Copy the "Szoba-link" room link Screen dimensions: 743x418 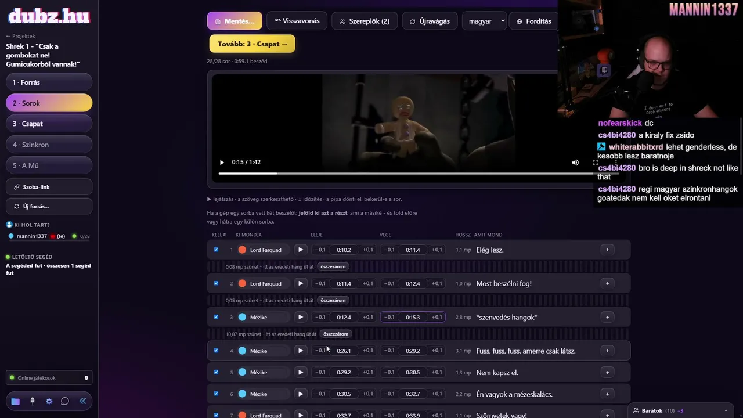pyautogui.click(x=49, y=187)
